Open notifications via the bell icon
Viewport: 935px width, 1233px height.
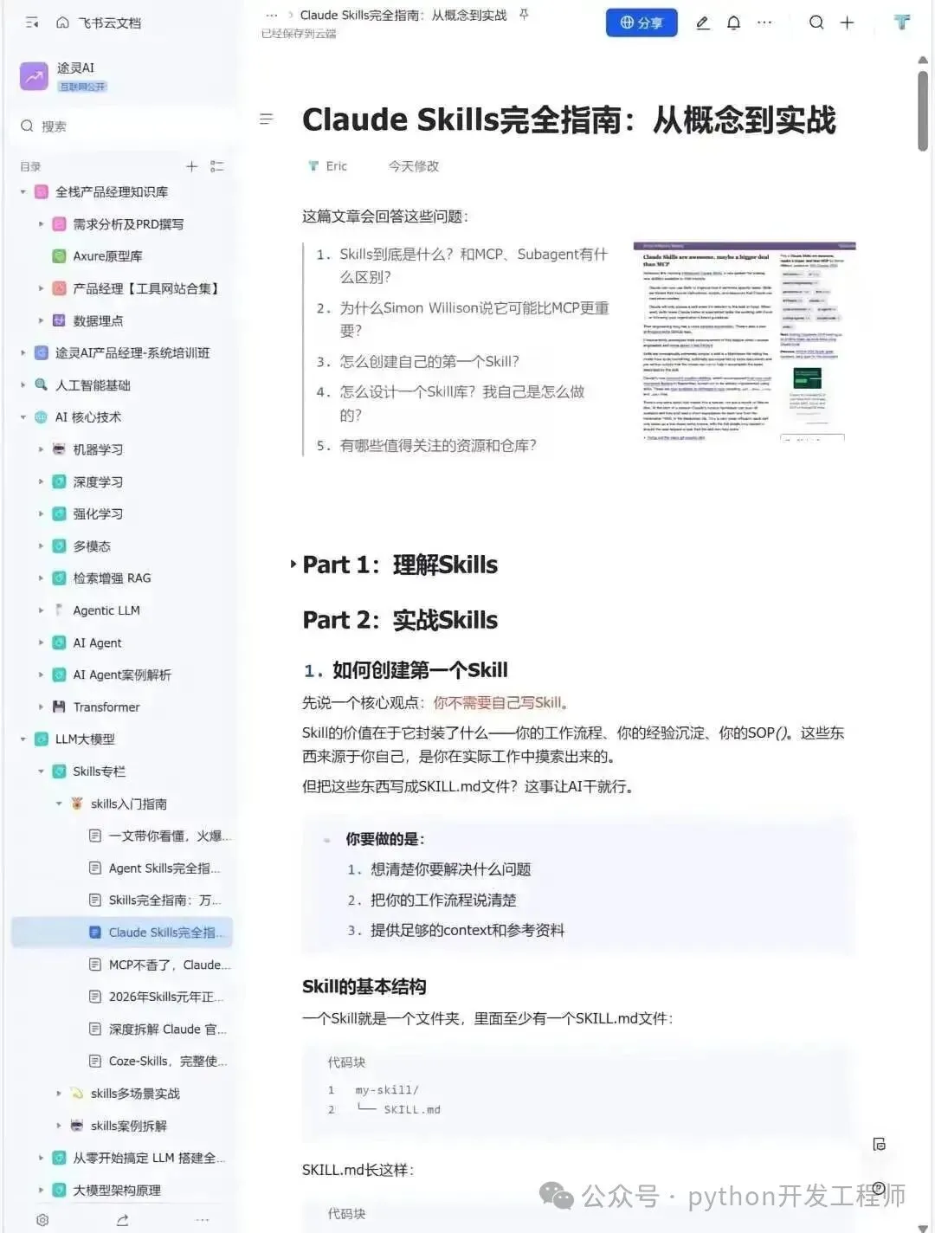(x=733, y=23)
